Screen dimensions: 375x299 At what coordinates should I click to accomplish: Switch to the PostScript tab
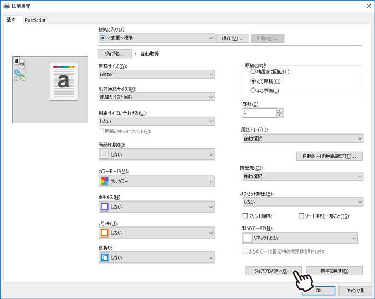(35, 20)
